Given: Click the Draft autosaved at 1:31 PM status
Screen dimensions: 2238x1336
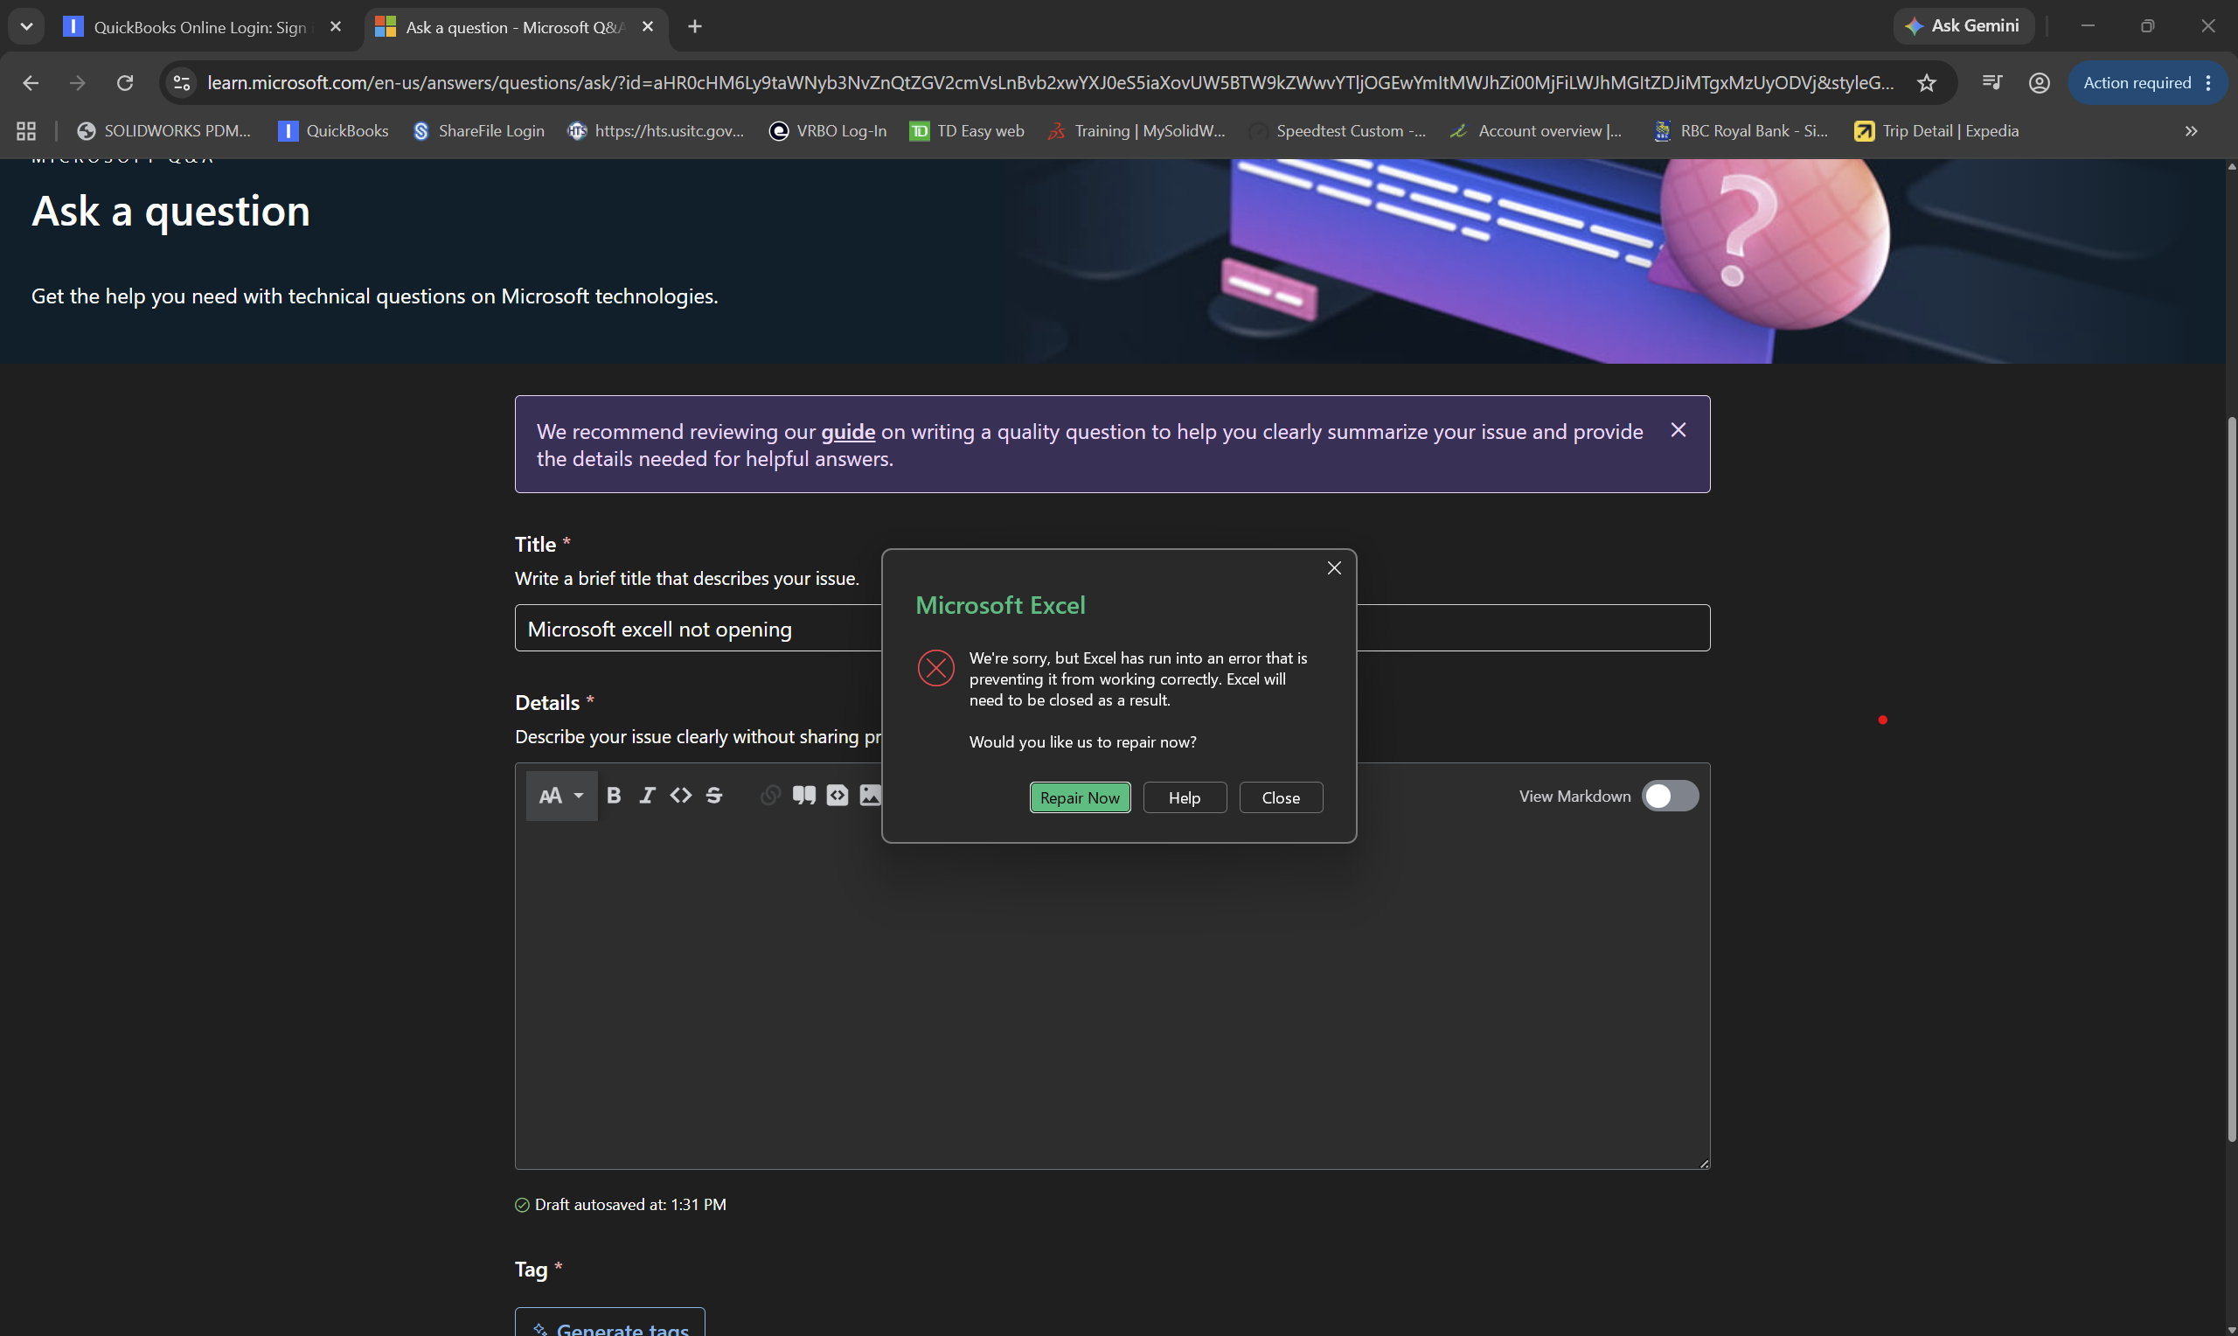Looking at the screenshot, I should pyautogui.click(x=621, y=1205).
